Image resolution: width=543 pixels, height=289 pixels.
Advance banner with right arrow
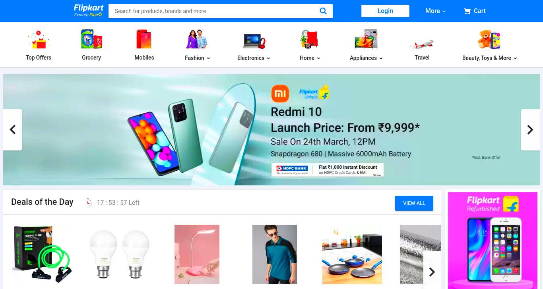coord(530,130)
